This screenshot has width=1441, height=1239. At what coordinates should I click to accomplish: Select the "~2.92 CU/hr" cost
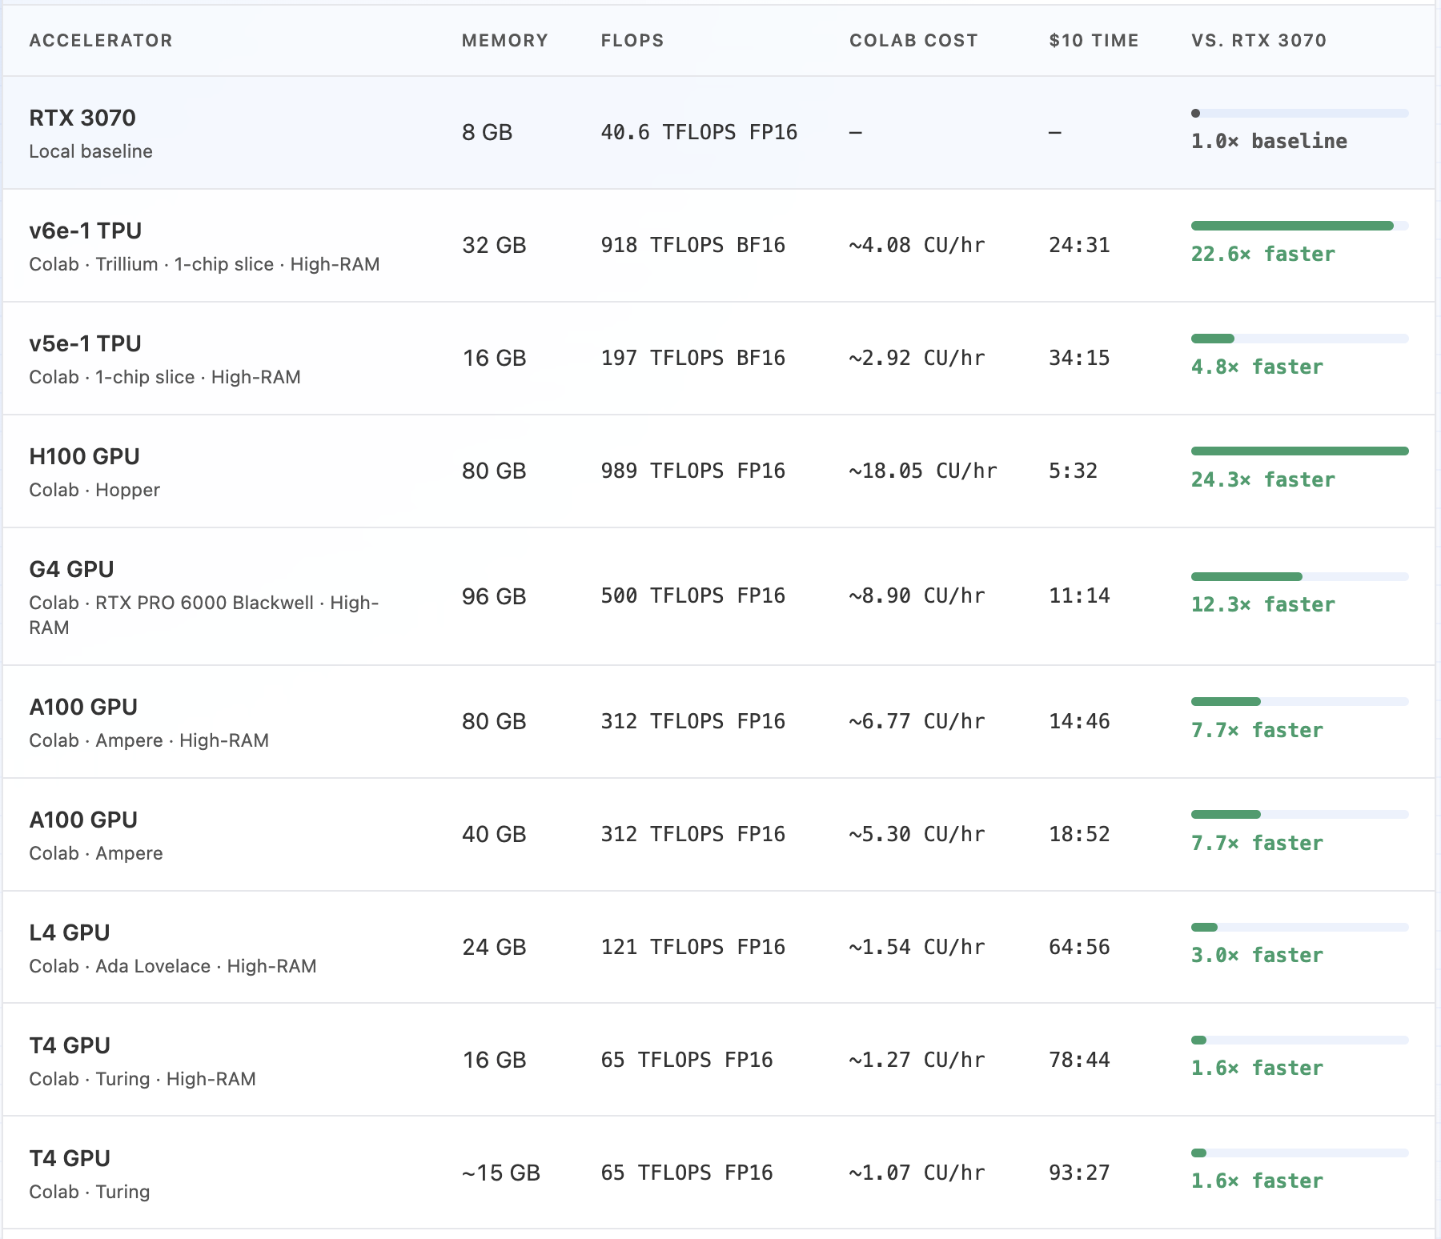pyautogui.click(x=917, y=358)
